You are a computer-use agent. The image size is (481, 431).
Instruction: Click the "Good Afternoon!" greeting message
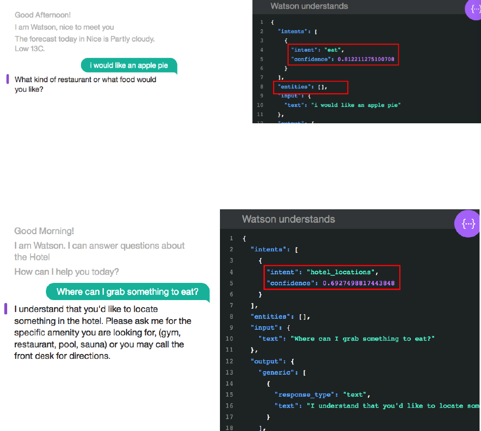pos(43,15)
